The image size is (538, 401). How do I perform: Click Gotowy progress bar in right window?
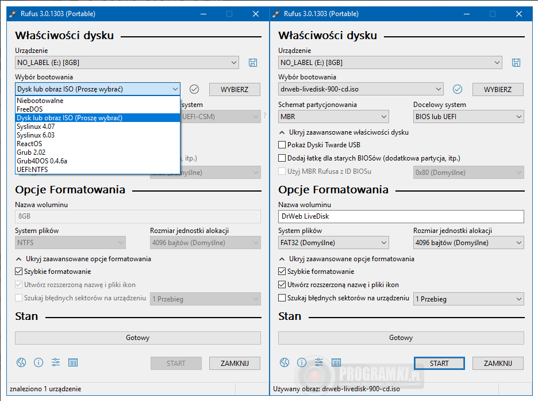pos(401,338)
